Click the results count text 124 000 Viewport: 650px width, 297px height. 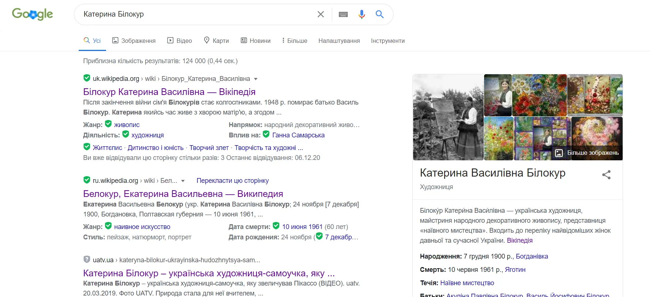point(194,61)
